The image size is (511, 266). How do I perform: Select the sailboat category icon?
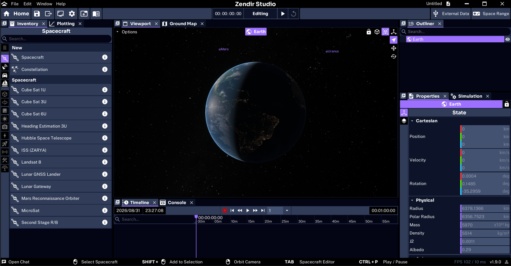[x=5, y=84]
